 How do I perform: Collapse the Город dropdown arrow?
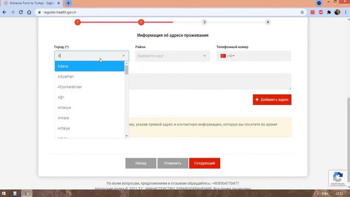click(124, 56)
